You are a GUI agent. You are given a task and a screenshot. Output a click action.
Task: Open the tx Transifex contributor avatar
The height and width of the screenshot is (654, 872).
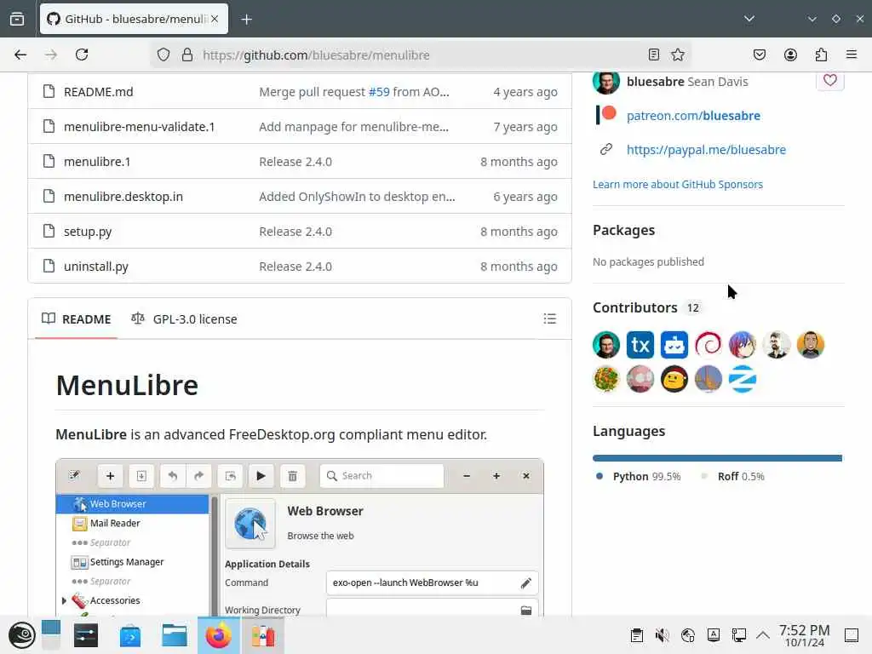[640, 345]
